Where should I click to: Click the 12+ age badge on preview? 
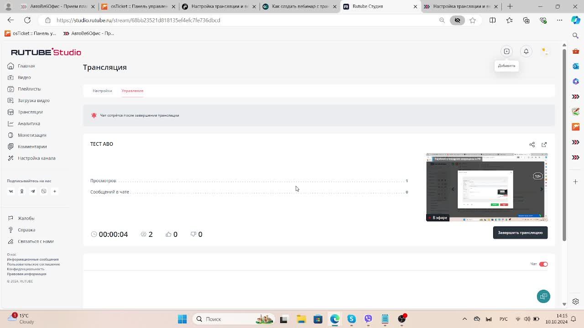click(x=538, y=176)
